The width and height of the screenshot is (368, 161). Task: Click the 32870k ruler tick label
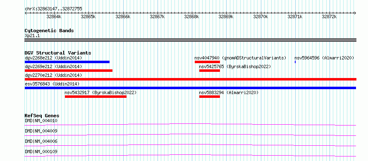tap(260, 17)
